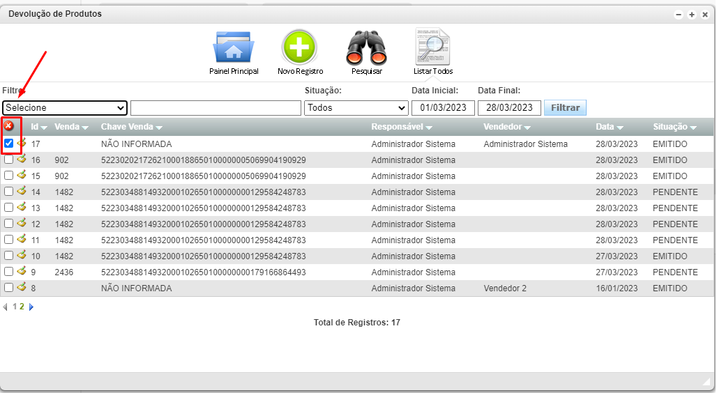
Task: Open the Filtro 'Selecione' dropdown
Action: [64, 108]
